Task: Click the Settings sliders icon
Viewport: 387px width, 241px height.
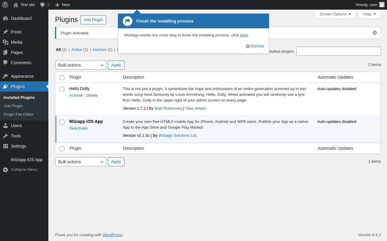Action: (x=5, y=146)
